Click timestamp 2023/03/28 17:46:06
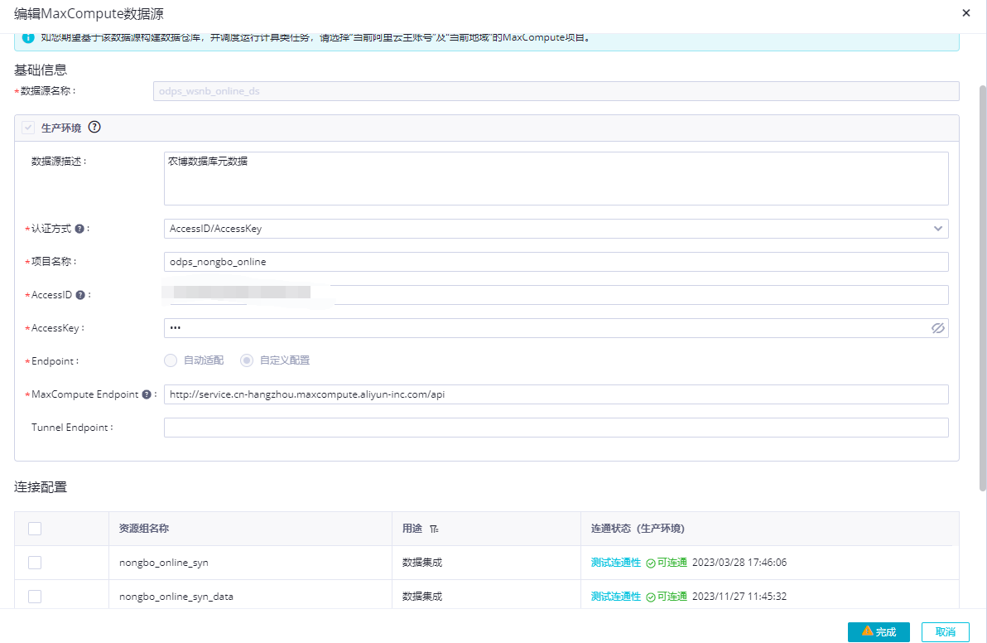 (x=739, y=563)
